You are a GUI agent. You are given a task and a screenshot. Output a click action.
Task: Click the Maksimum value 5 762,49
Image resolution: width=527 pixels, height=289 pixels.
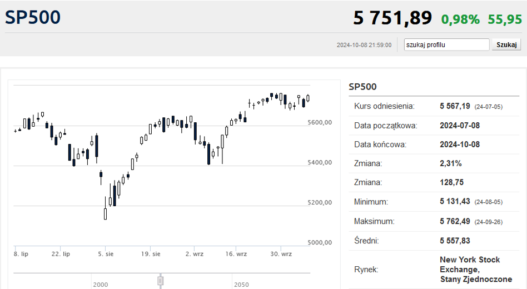click(x=455, y=221)
